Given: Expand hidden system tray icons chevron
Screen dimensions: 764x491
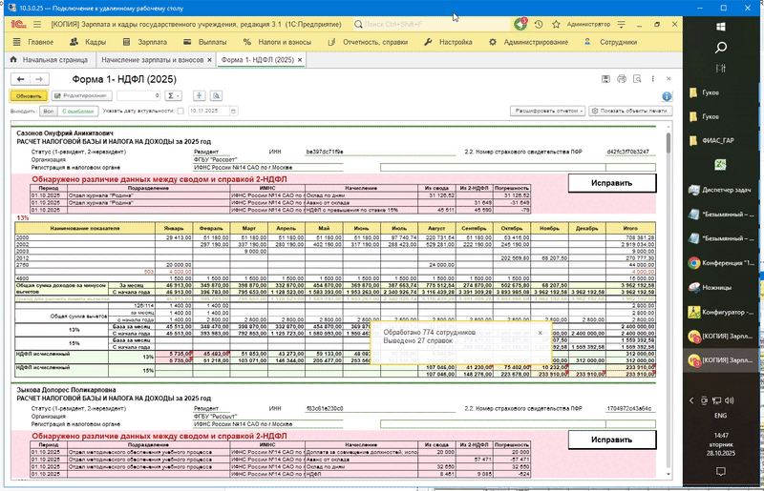Looking at the screenshot, I should pyautogui.click(x=691, y=400).
